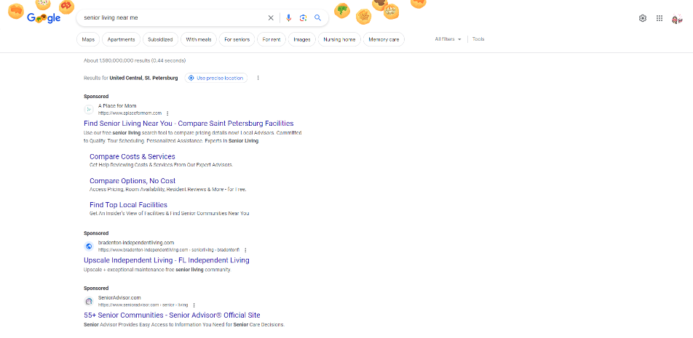The height and width of the screenshot is (338, 693).
Task: Open Upscale Independent Living ad link
Action: (167, 260)
